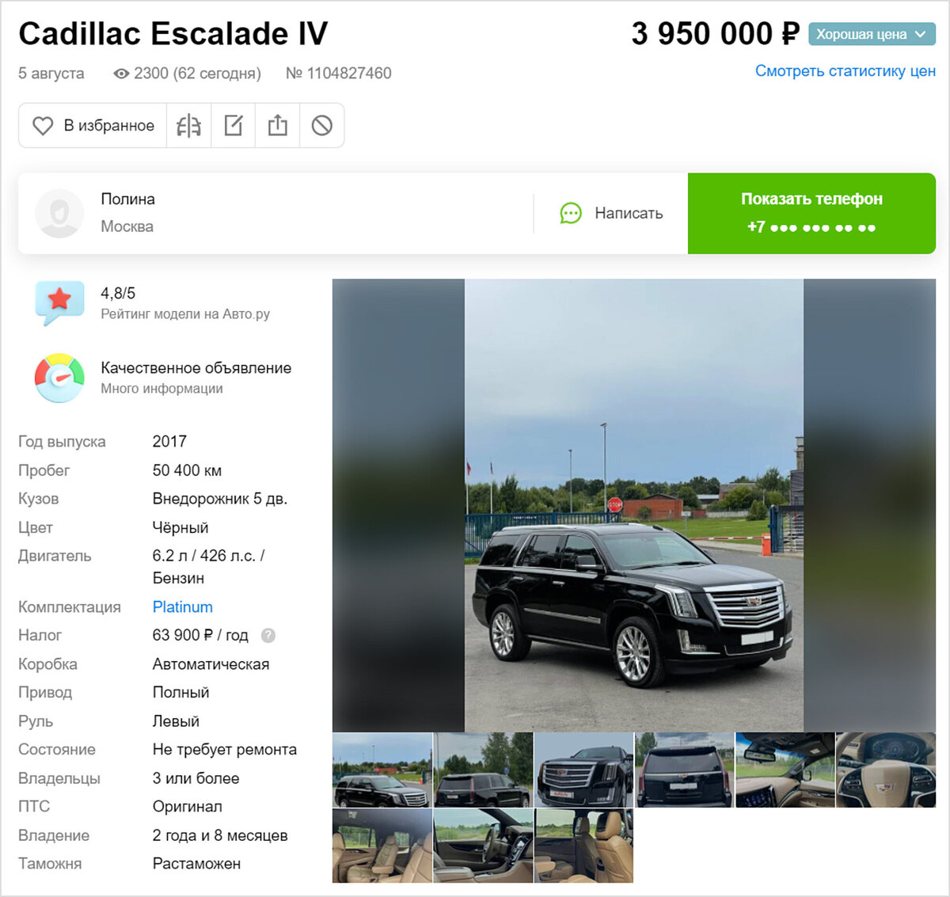
Task: Add listing to favorites with heart button
Action: click(93, 125)
